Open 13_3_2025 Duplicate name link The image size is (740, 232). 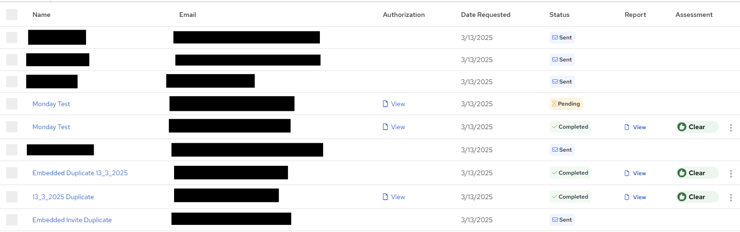(63, 197)
